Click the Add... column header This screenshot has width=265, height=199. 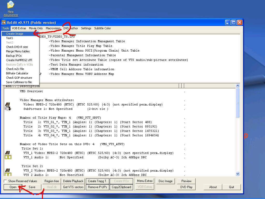click(x=11, y=86)
